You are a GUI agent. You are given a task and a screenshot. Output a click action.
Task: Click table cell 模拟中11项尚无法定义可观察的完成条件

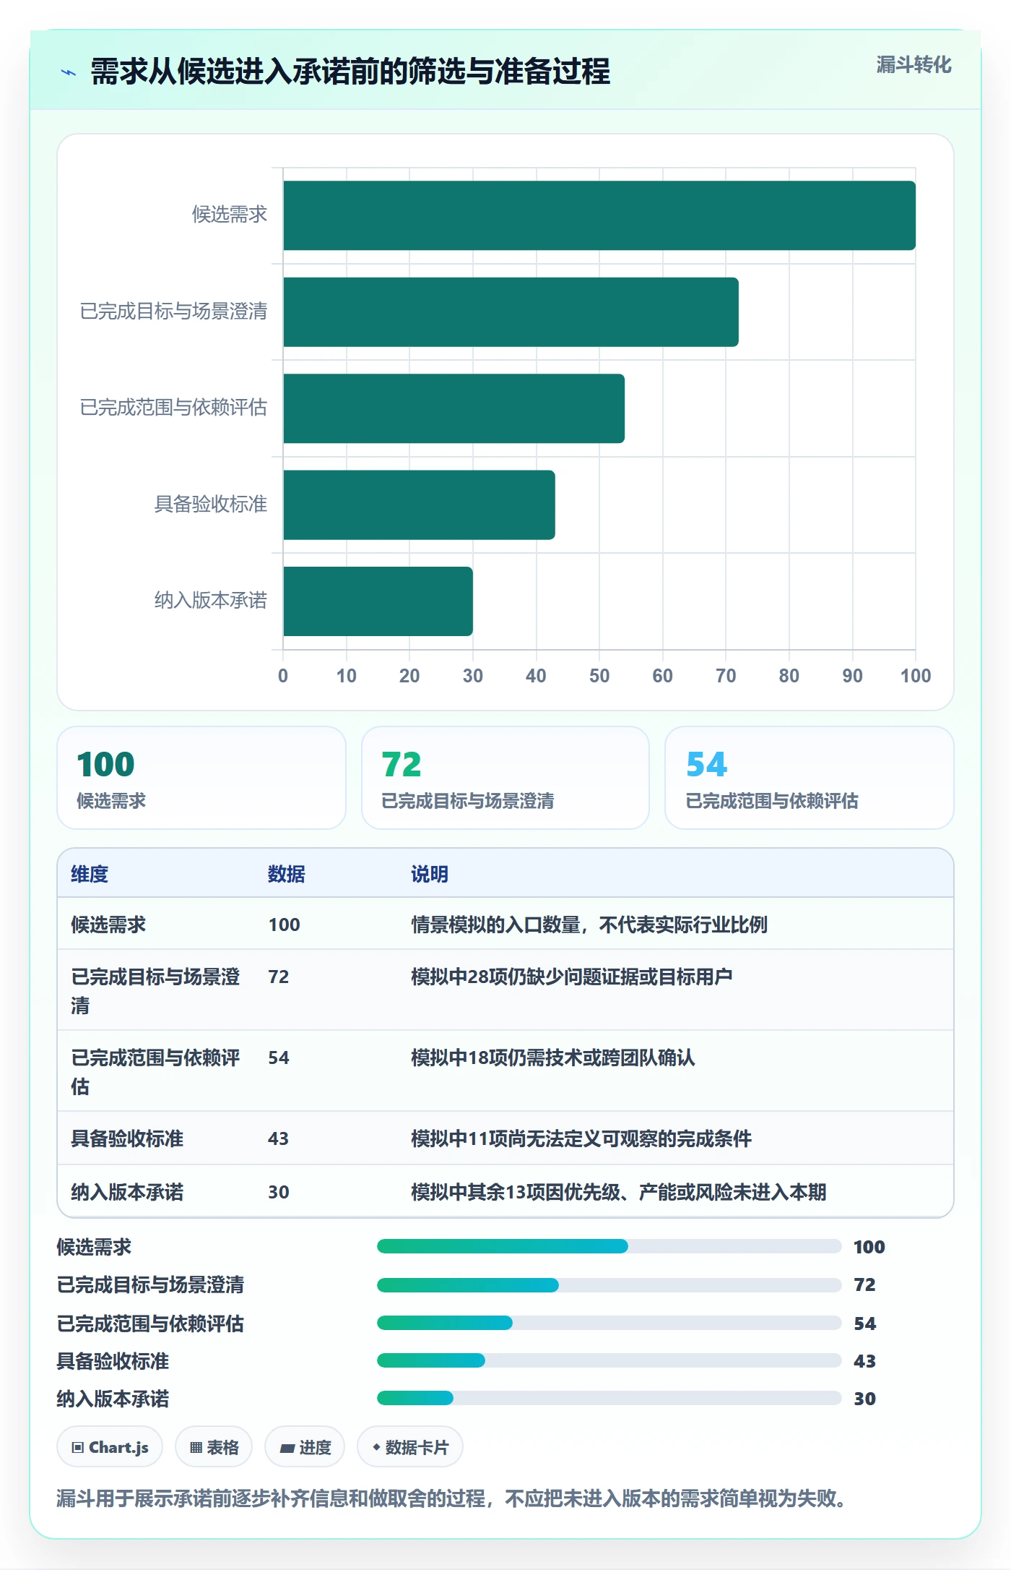pos(581,1138)
